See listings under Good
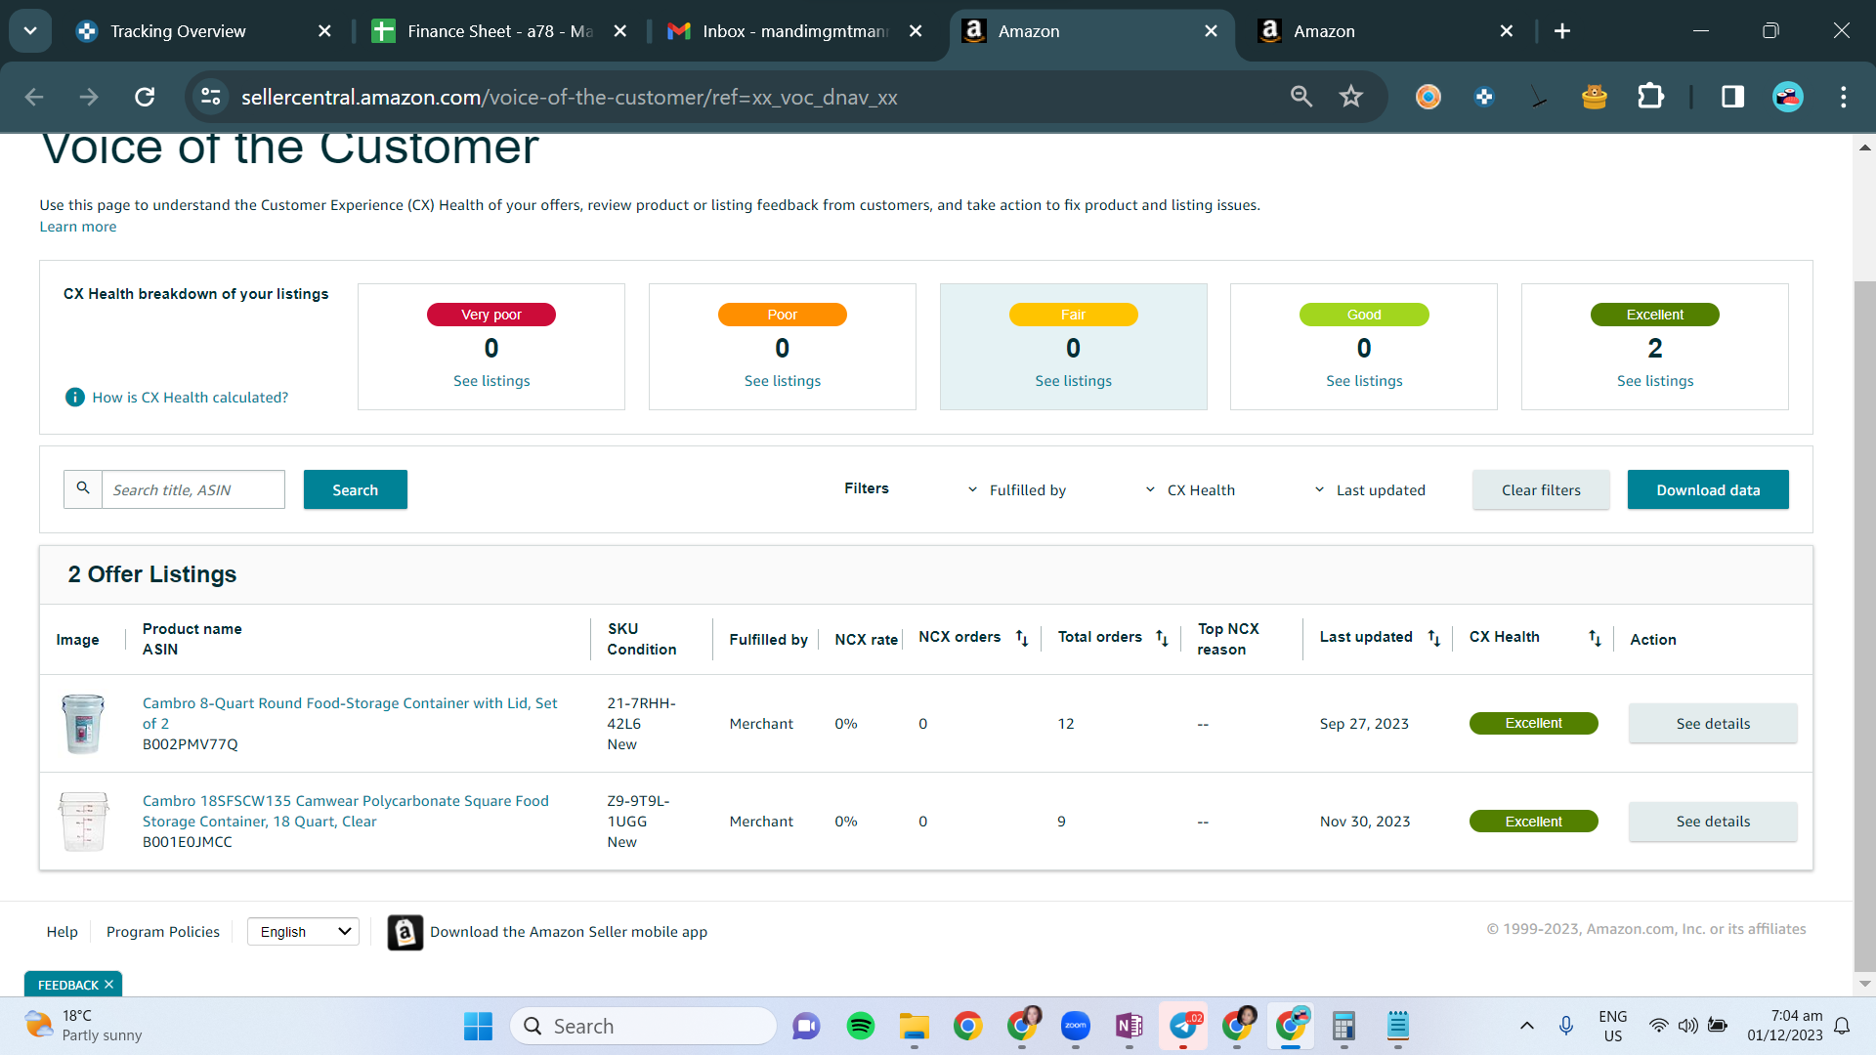1876x1055 pixels. [1364, 381]
